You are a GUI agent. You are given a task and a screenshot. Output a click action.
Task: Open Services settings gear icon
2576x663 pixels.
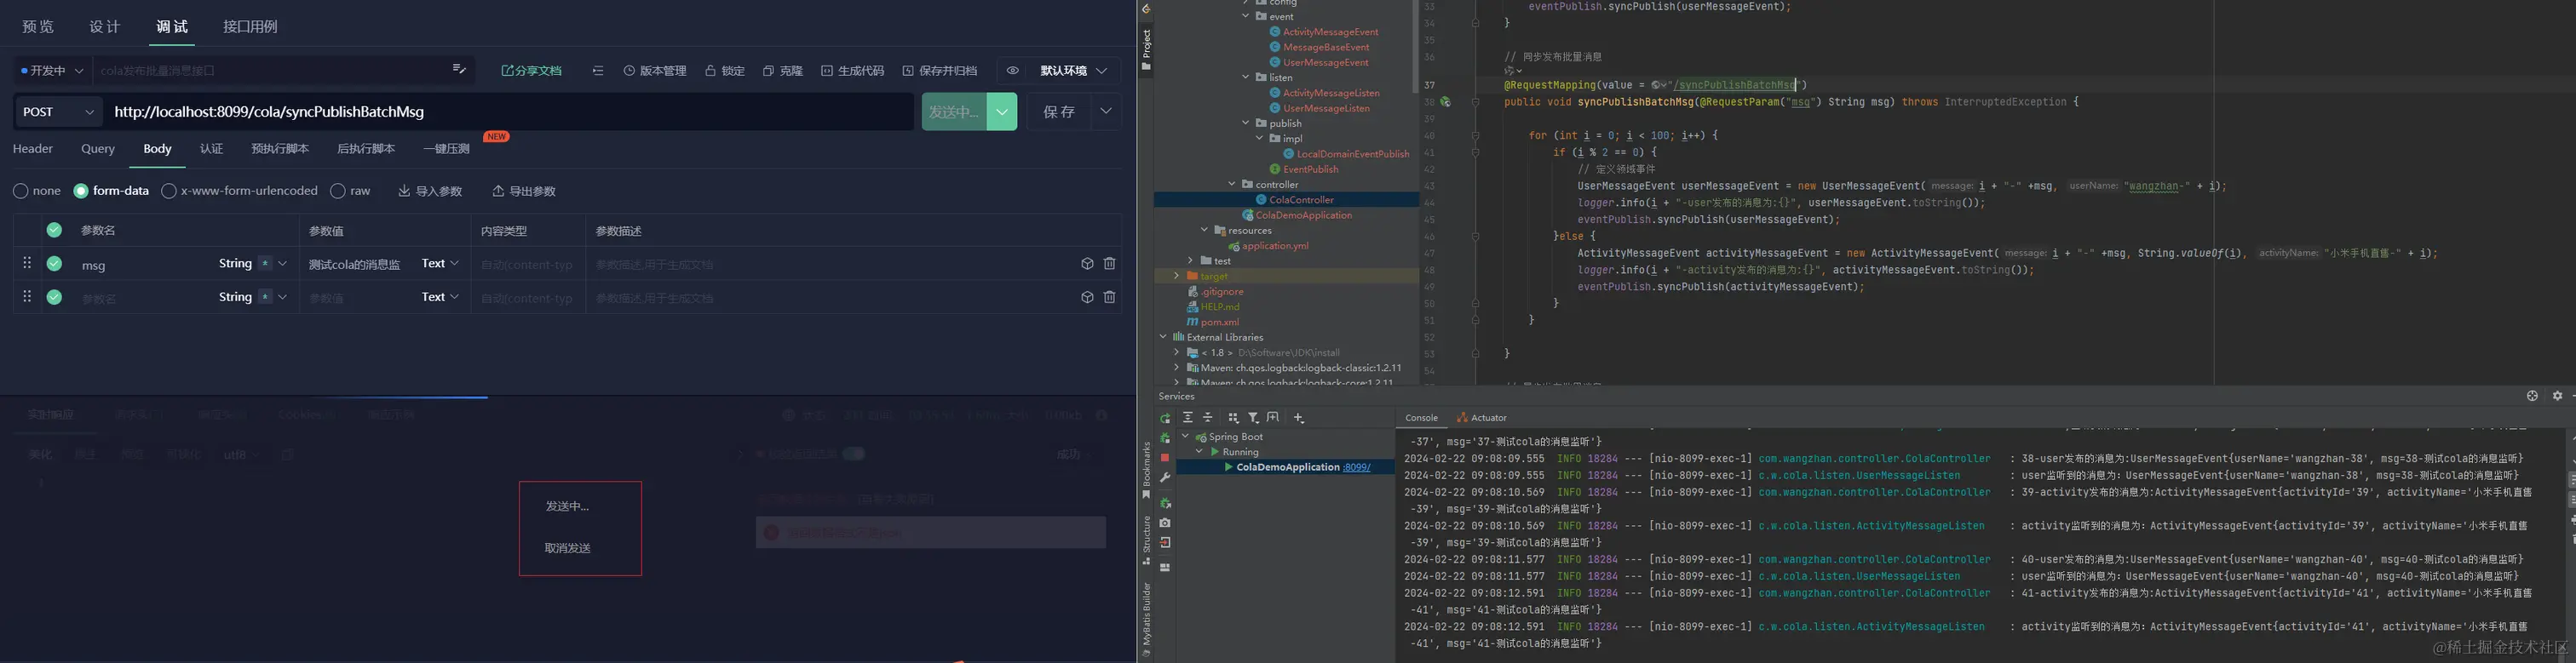pos(2557,397)
